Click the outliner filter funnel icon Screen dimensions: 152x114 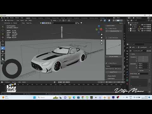pyautogui.click(x=149, y=20)
